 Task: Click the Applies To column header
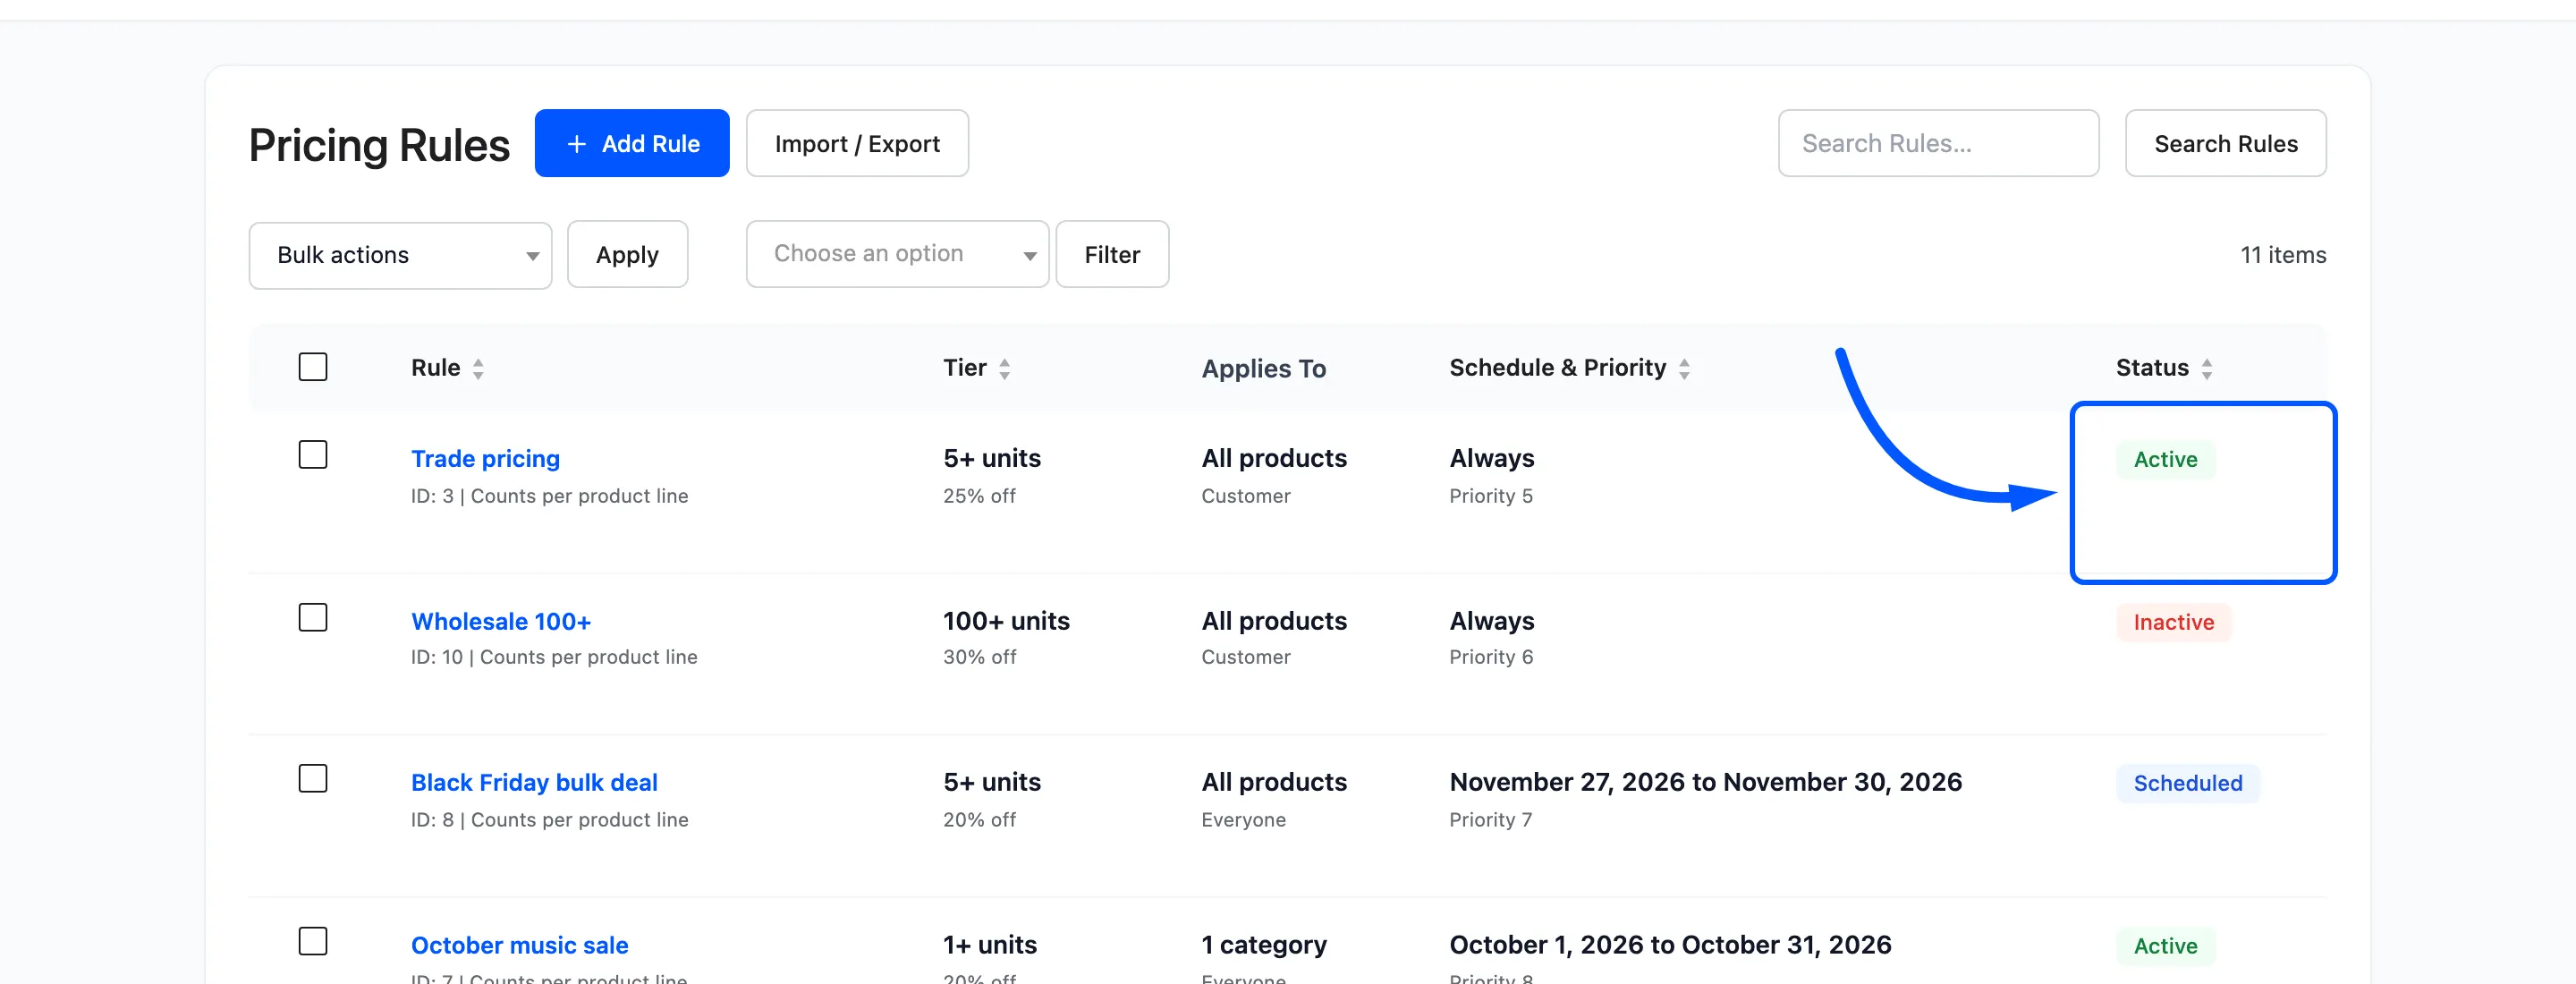1263,368
